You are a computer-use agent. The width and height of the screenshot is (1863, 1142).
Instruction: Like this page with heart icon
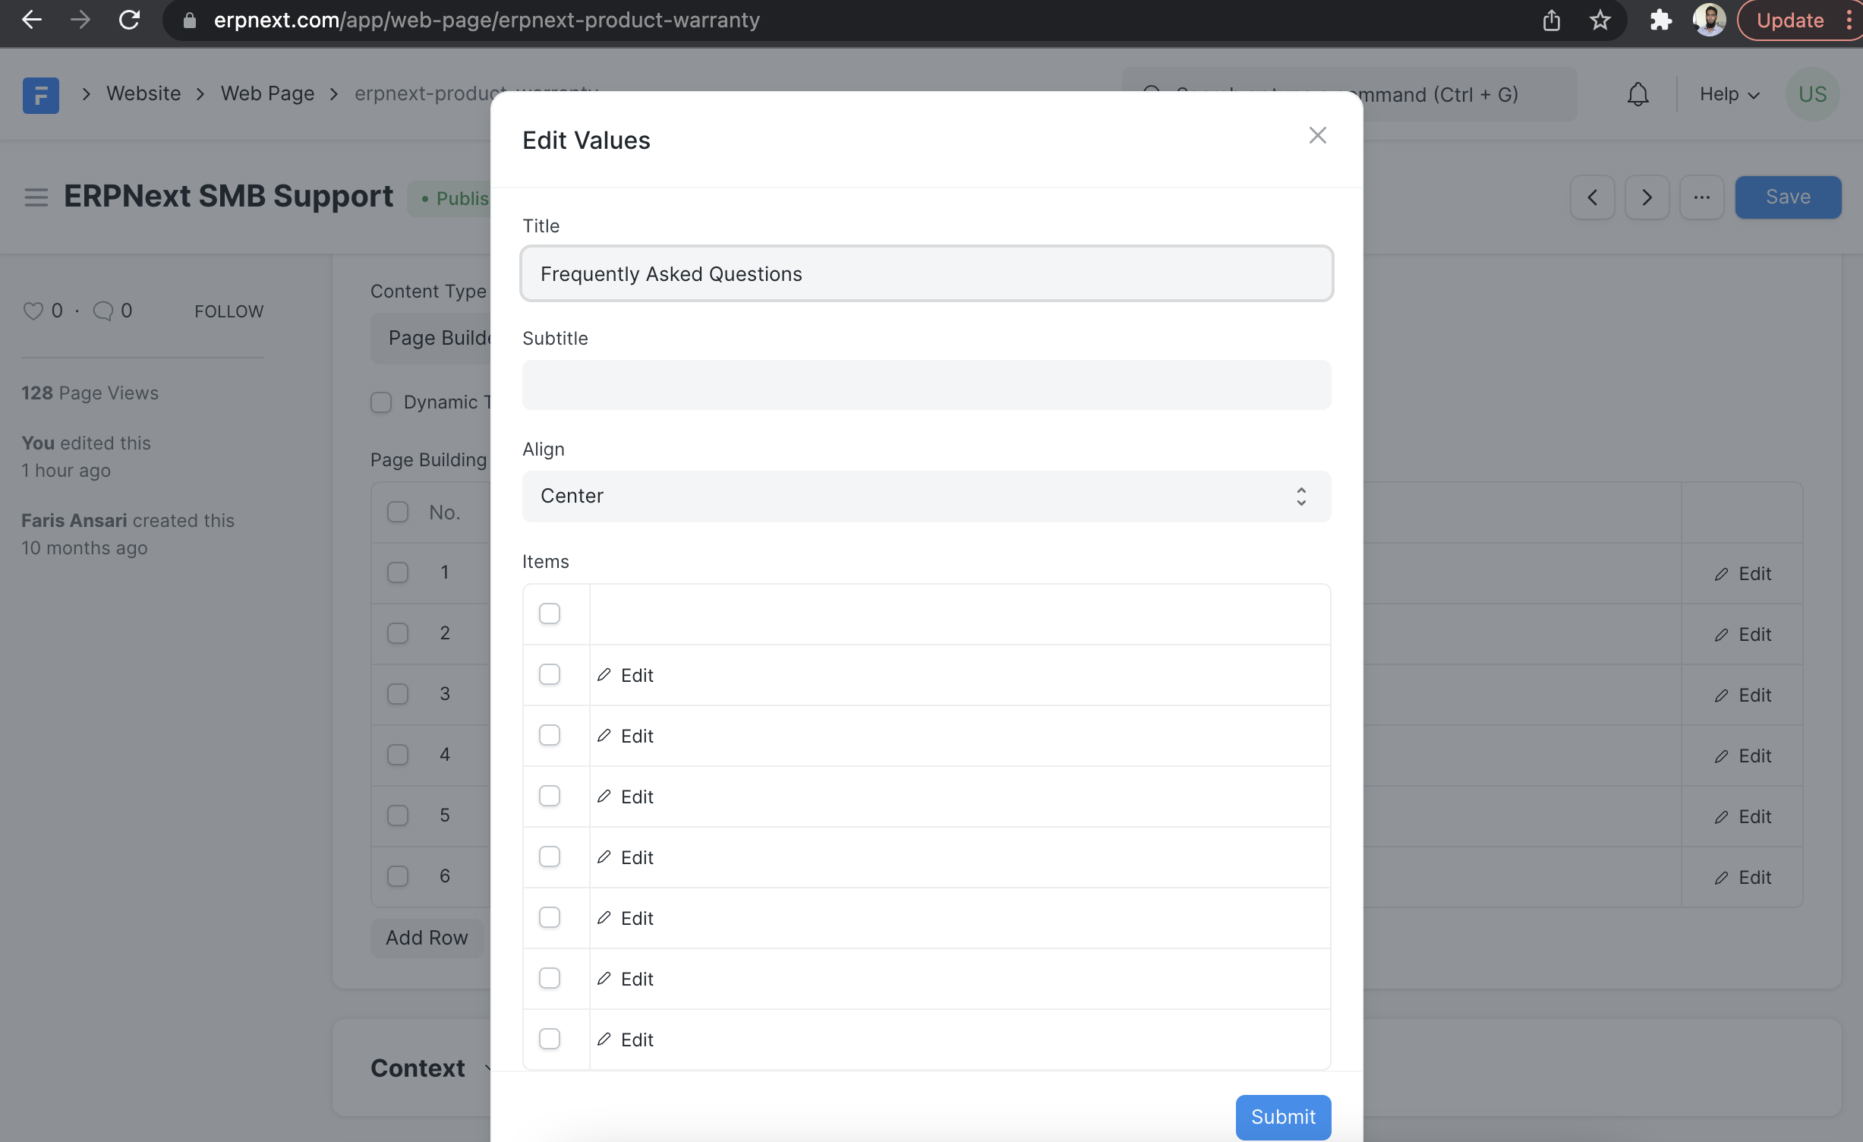(33, 311)
